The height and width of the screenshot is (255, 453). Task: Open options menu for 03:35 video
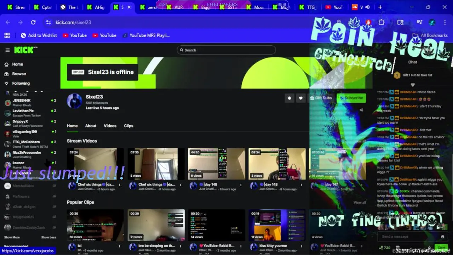tap(180, 185)
